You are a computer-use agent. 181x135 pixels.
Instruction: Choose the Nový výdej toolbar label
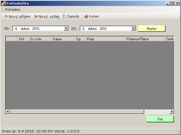coord(49,17)
